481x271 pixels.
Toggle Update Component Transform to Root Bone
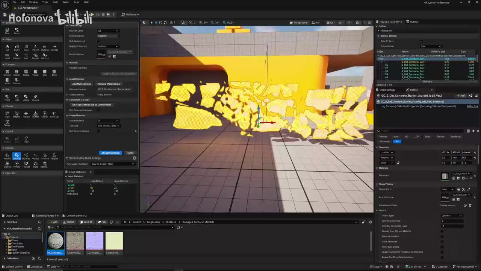(442, 252)
